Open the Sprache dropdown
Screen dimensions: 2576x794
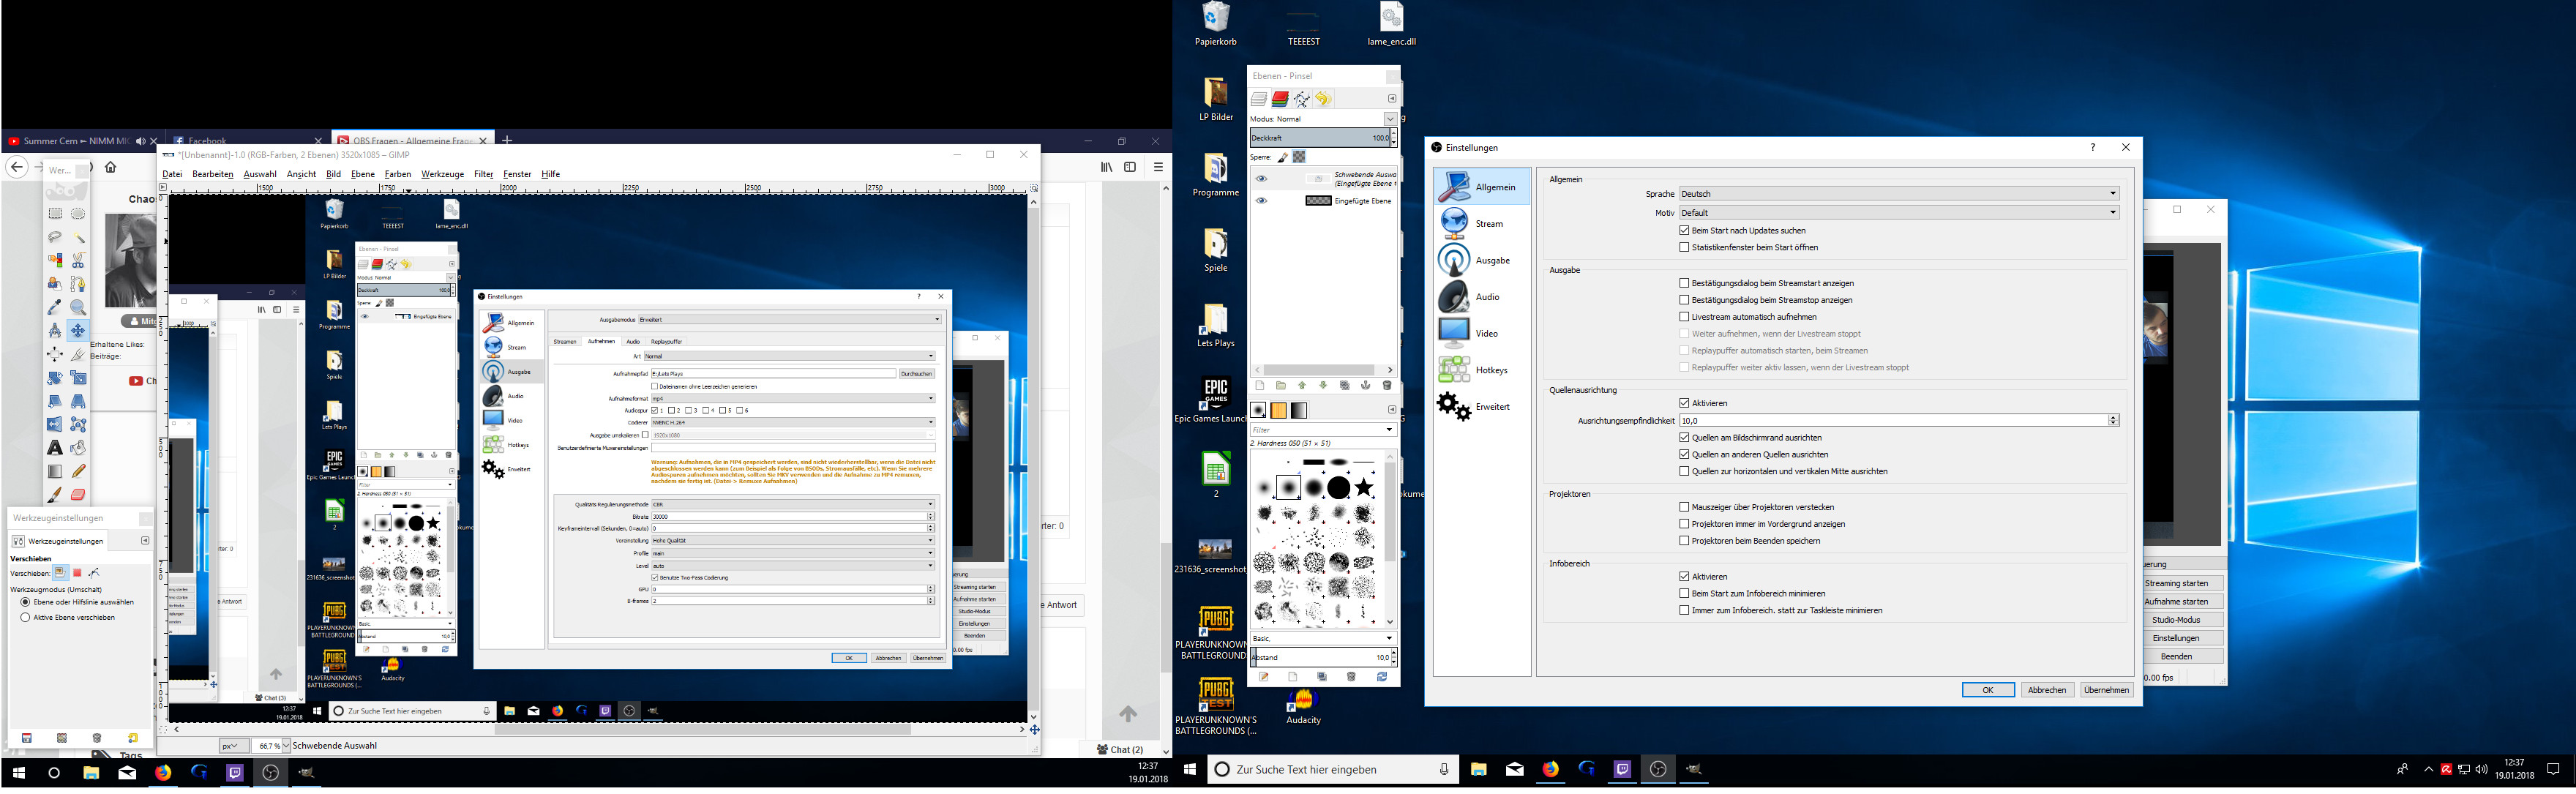[x=1898, y=194]
